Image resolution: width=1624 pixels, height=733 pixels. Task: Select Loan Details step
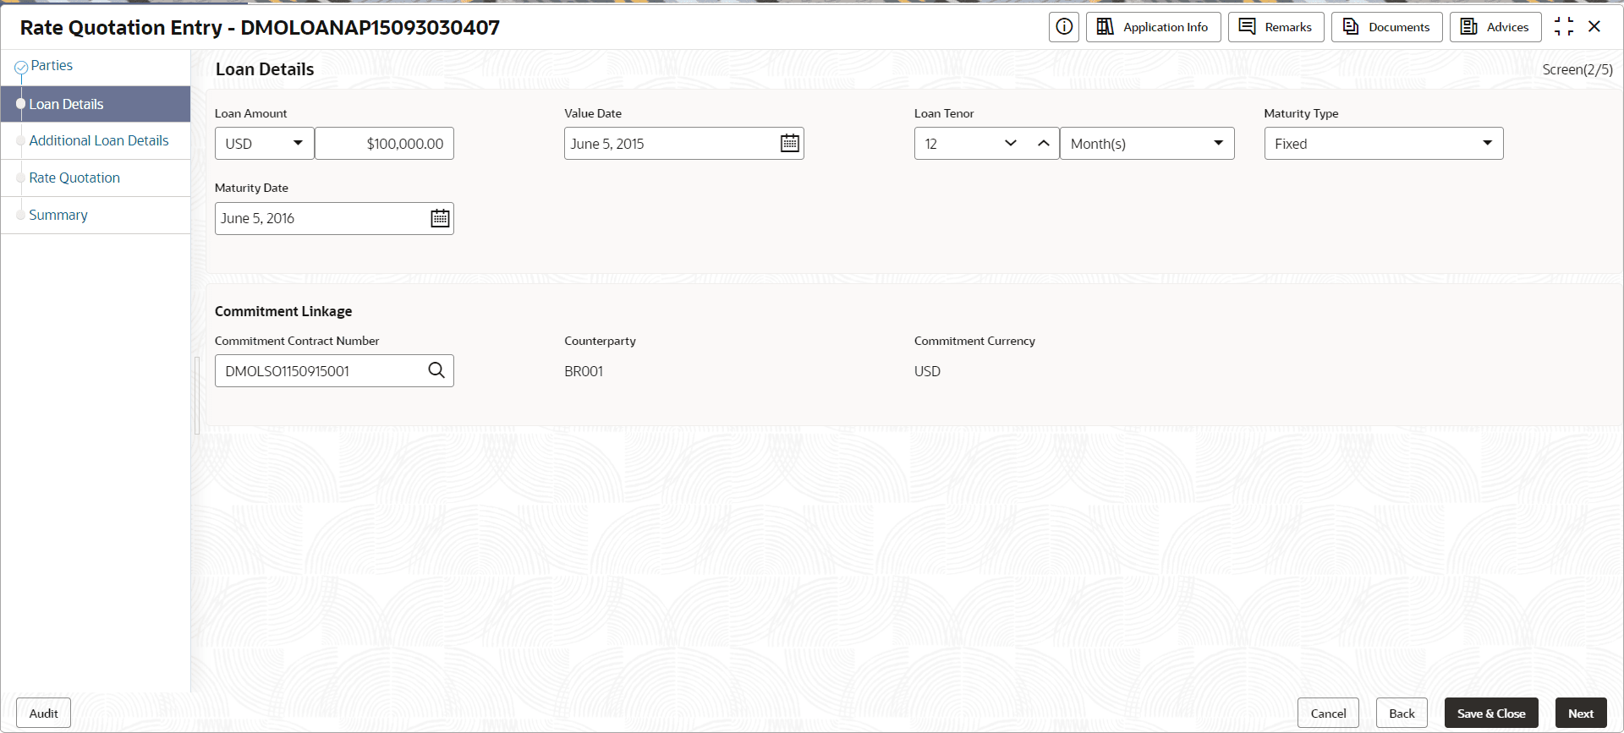tap(96, 104)
